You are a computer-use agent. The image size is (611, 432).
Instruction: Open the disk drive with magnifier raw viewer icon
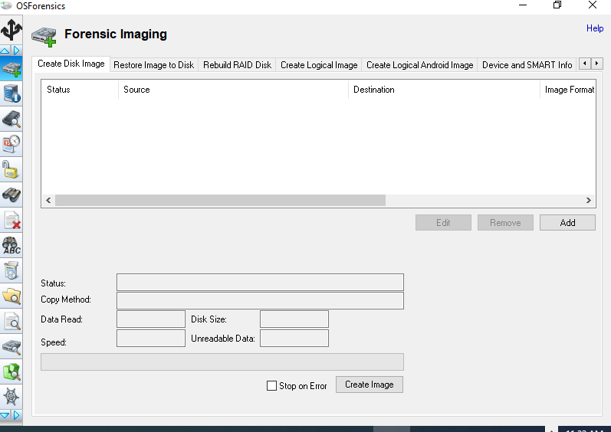click(11, 347)
